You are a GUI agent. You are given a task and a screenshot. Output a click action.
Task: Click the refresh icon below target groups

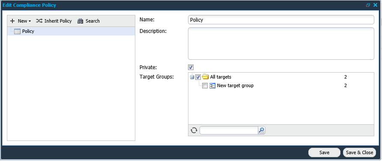point(194,130)
